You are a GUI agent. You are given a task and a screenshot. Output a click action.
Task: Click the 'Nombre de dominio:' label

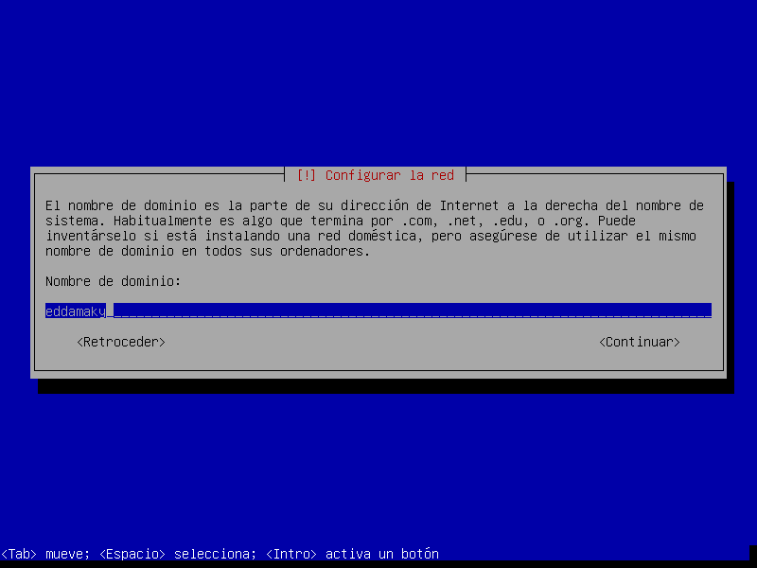113,281
